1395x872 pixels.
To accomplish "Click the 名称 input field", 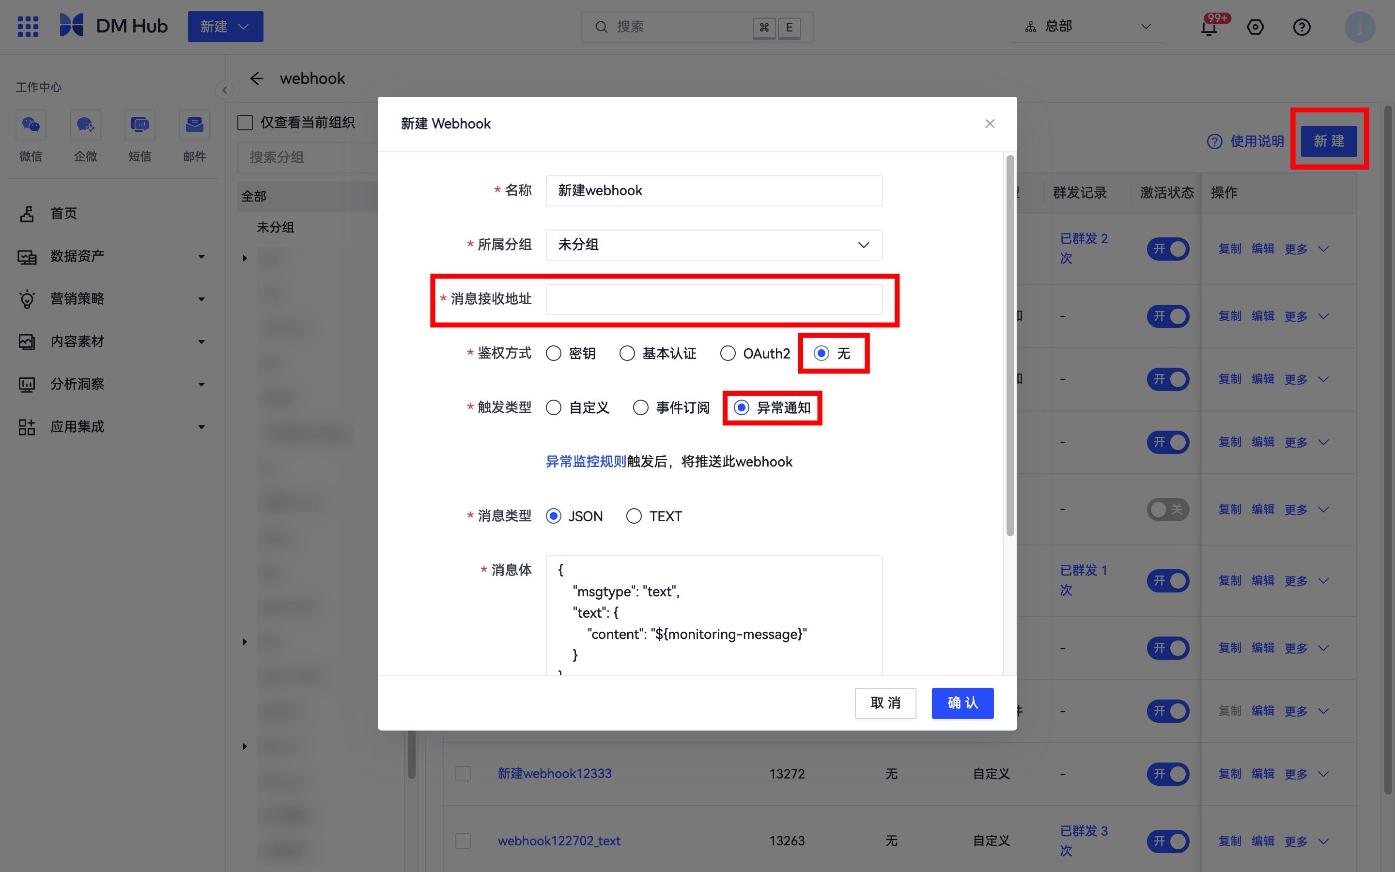I will [713, 191].
